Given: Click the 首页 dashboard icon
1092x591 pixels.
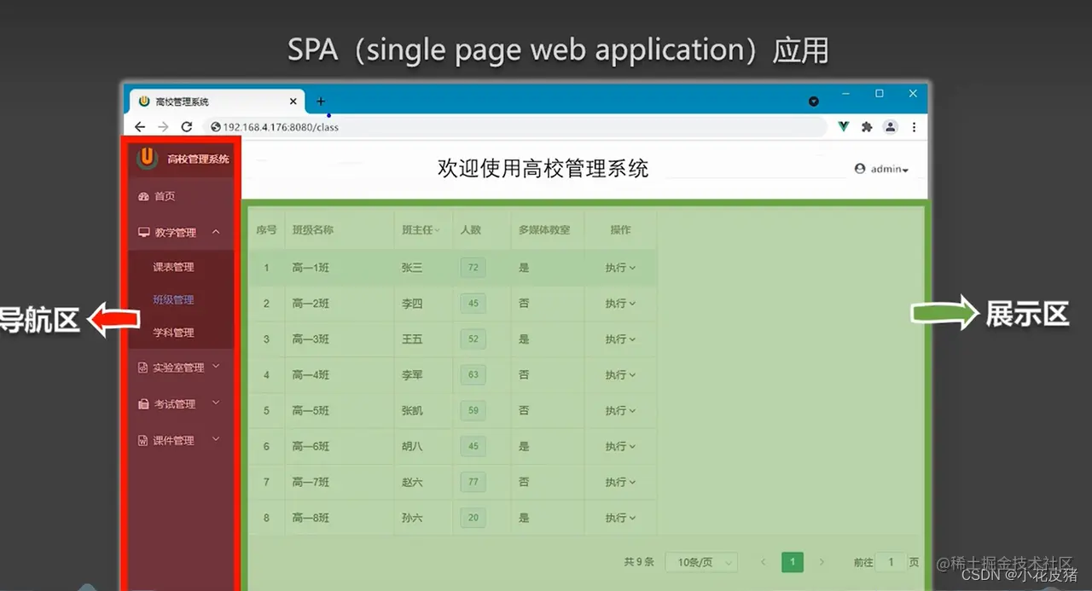Looking at the screenshot, I should (143, 196).
